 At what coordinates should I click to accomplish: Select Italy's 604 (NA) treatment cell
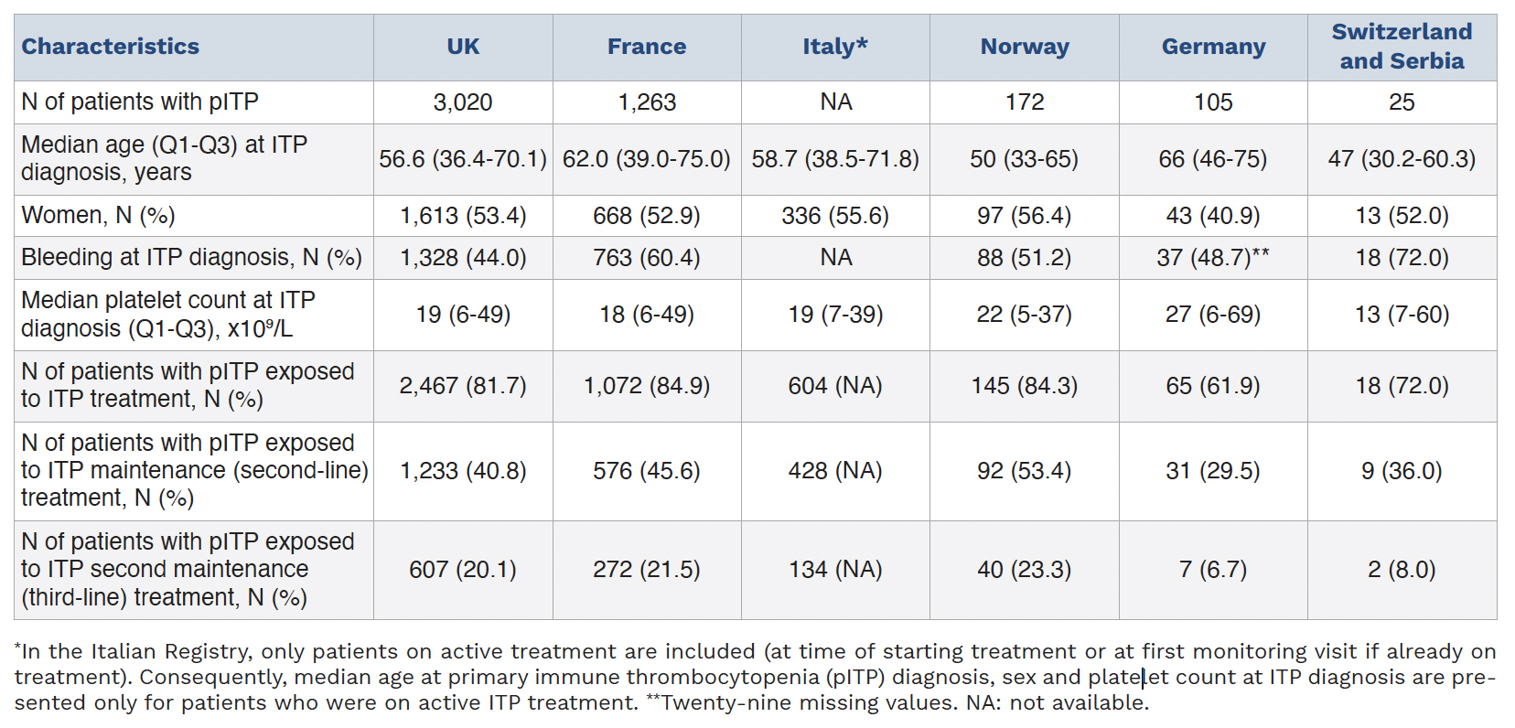point(835,386)
